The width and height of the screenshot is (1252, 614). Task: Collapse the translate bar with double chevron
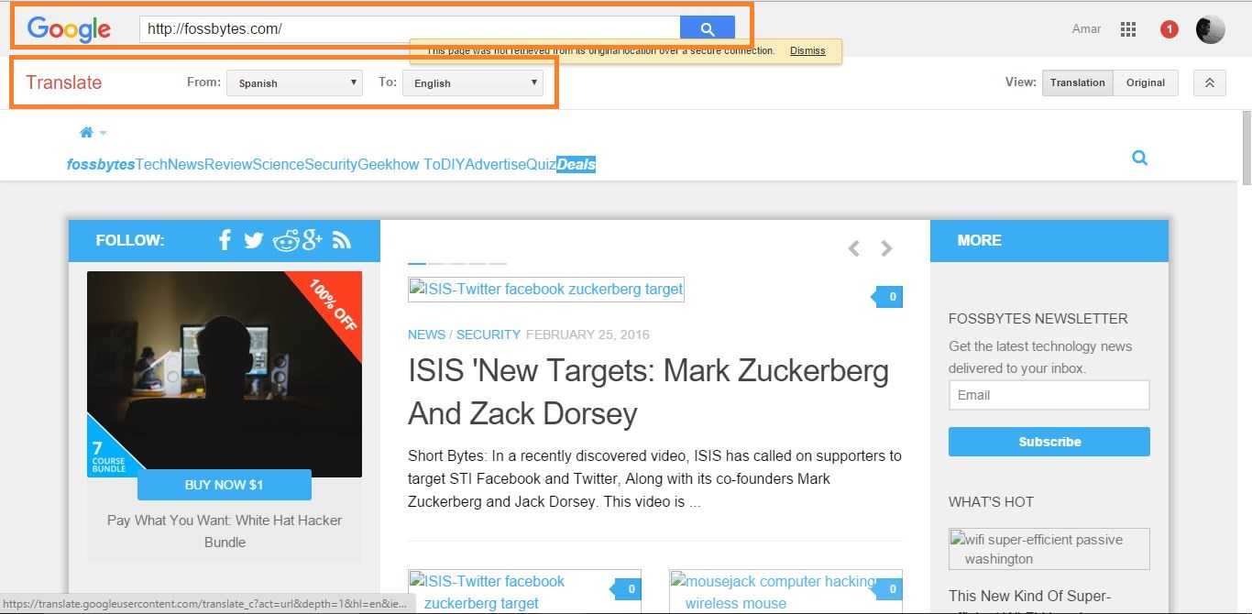[1209, 82]
